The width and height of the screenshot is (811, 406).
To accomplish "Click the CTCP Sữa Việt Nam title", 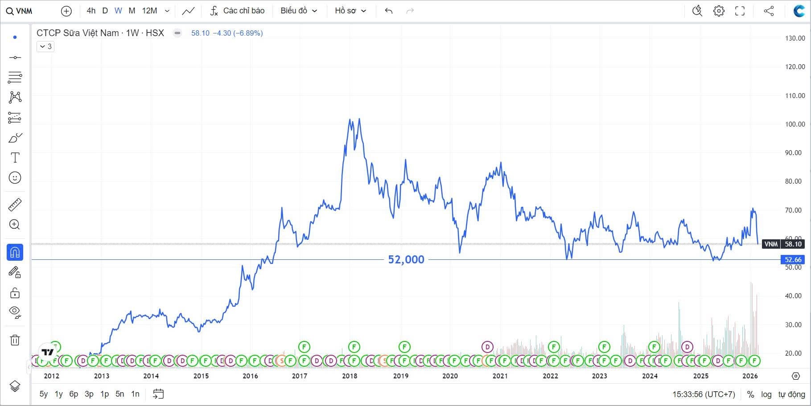I will click(78, 33).
